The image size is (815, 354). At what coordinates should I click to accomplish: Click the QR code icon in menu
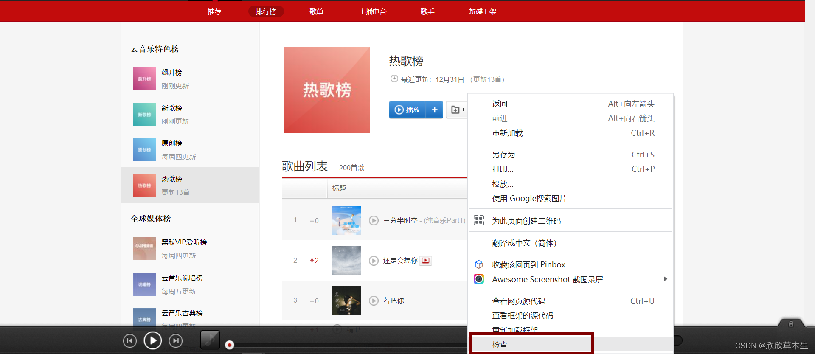tap(479, 220)
